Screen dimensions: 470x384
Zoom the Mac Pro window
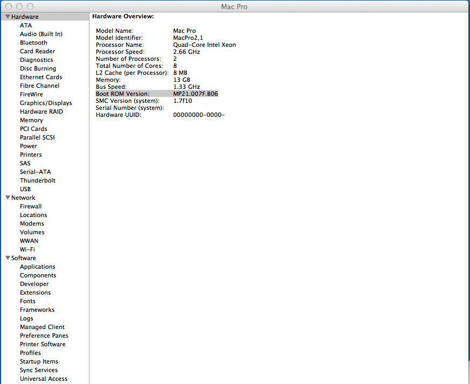tap(30, 6)
